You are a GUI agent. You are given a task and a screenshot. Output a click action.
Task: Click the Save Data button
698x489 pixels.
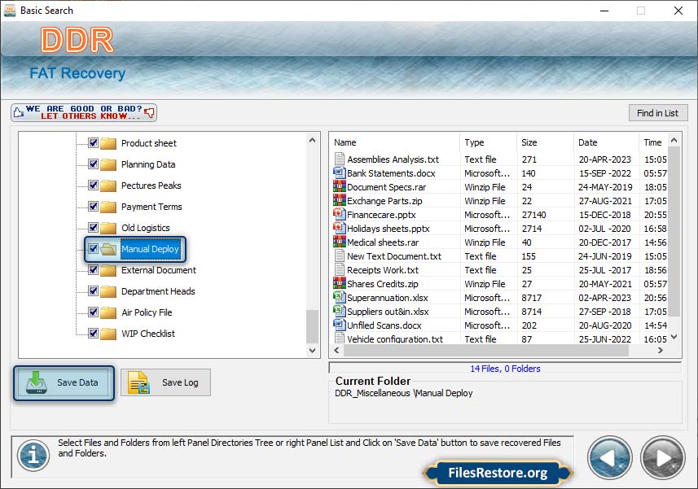click(64, 382)
